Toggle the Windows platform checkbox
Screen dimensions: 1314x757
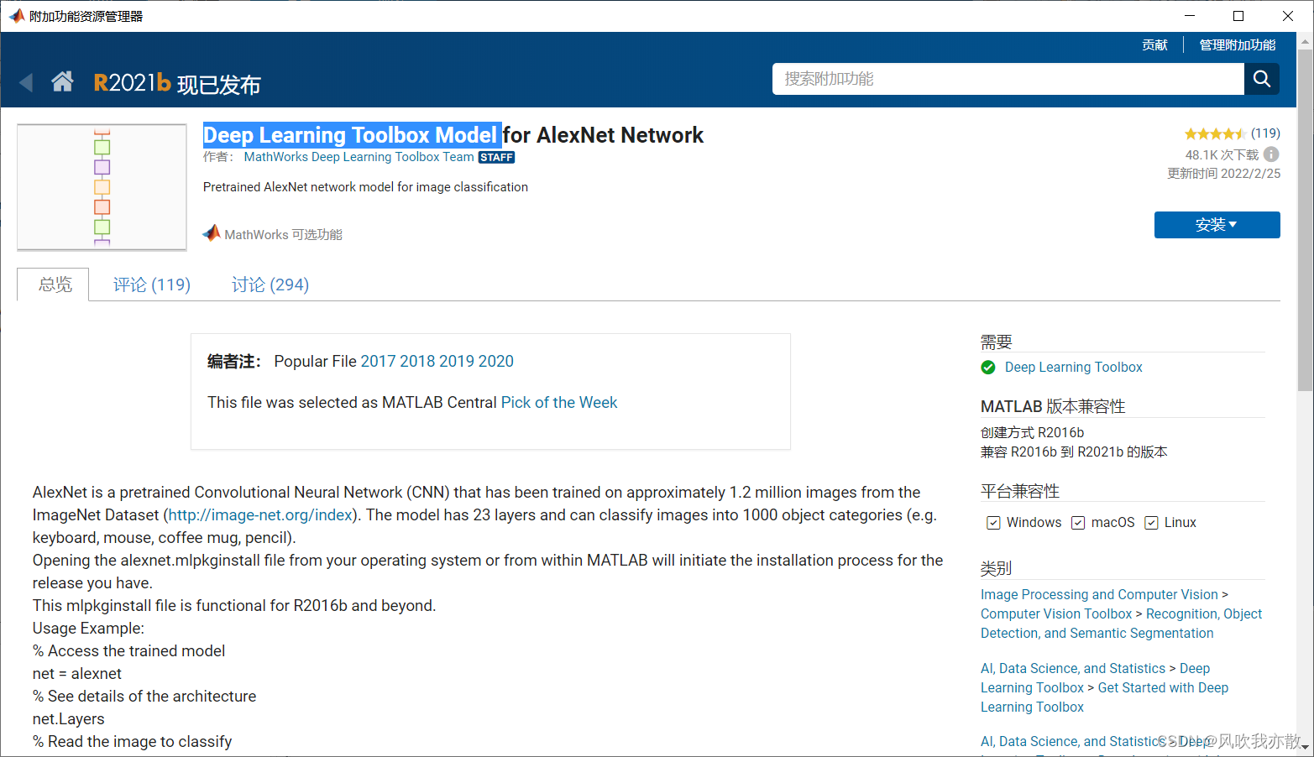pyautogui.click(x=993, y=523)
